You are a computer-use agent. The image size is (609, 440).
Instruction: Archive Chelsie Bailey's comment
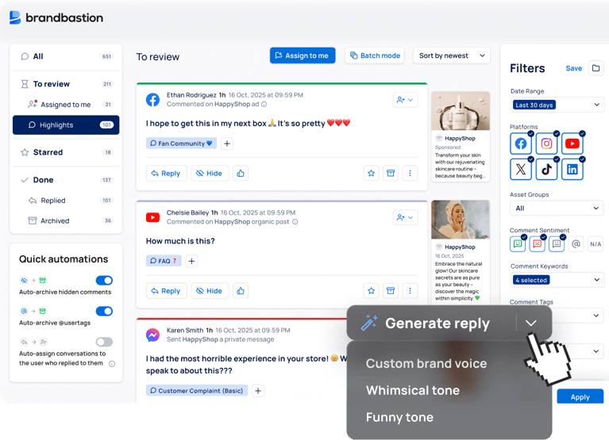(x=391, y=291)
